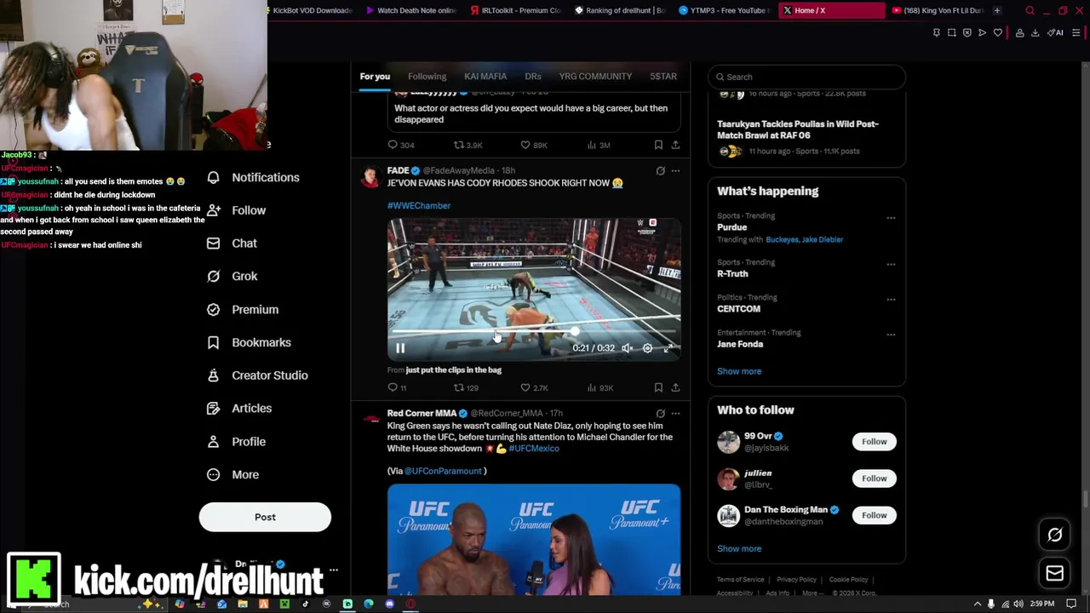Bookmark the FADE post
Viewport: 1090px width, 613px height.
point(658,387)
